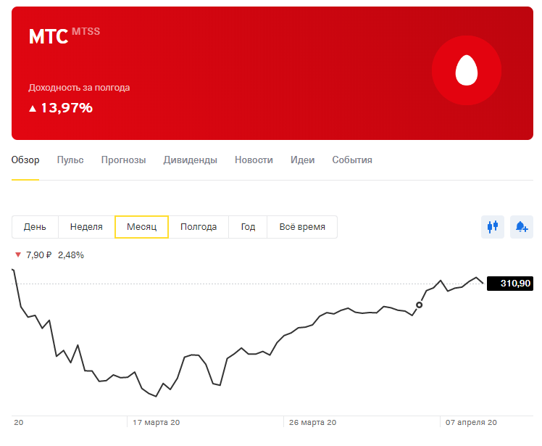This screenshot has width=542, height=446.
Task: Click the 310,90 price label
Action: [510, 284]
